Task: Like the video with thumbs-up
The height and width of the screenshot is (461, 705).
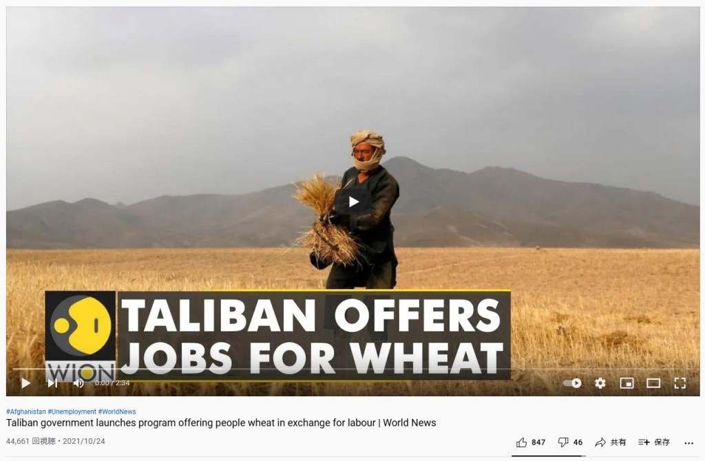Action: (x=531, y=442)
